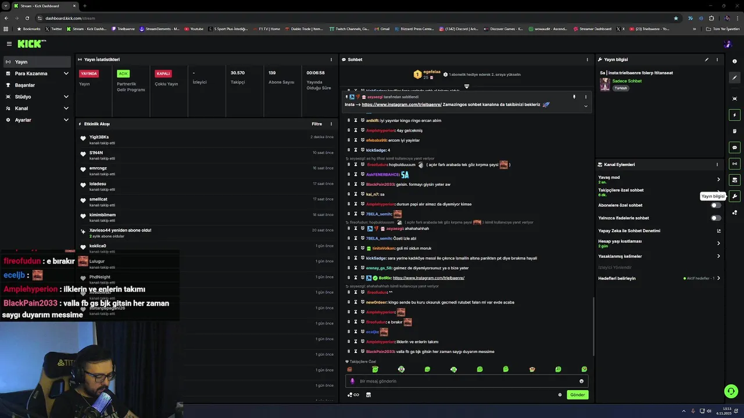Image resolution: width=744 pixels, height=418 pixels.
Task: Open Sohbet panel three-dot menu
Action: click(587, 59)
